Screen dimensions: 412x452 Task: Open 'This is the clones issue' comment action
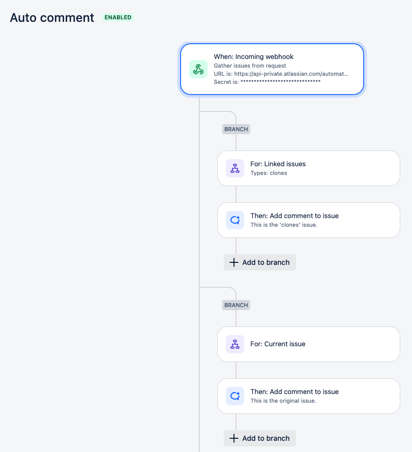click(x=309, y=220)
